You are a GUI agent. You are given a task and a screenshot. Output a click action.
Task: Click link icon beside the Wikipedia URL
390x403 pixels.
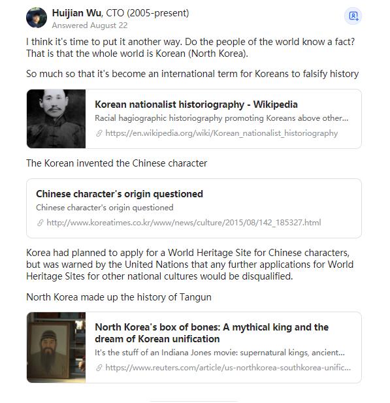coord(99,133)
